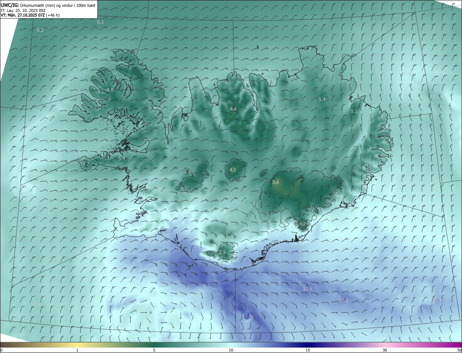462x353 pixels.
Task: Click the colour scale tick label 30
Action: pyautogui.click(x=385, y=350)
